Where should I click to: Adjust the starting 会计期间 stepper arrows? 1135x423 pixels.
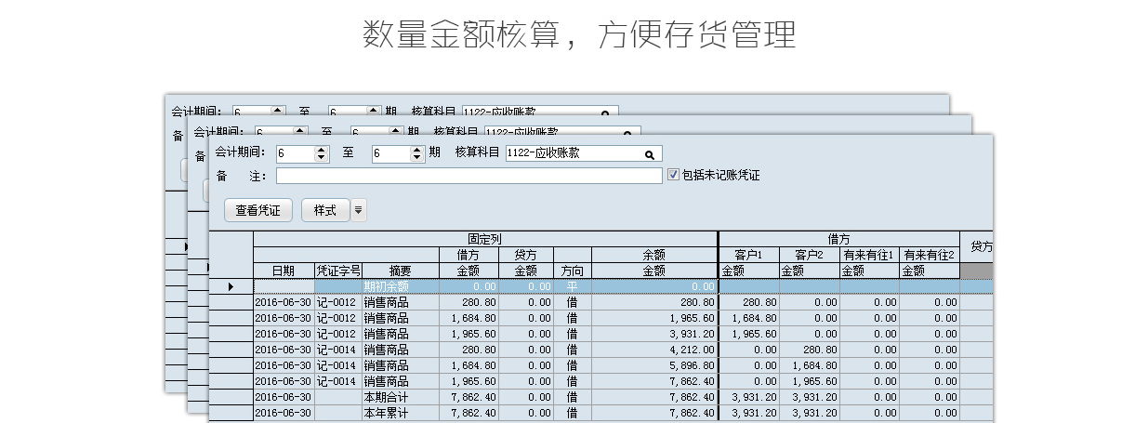tap(322, 154)
